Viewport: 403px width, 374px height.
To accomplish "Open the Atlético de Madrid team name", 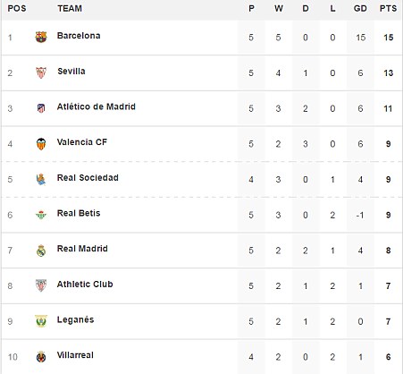I will (x=97, y=106).
